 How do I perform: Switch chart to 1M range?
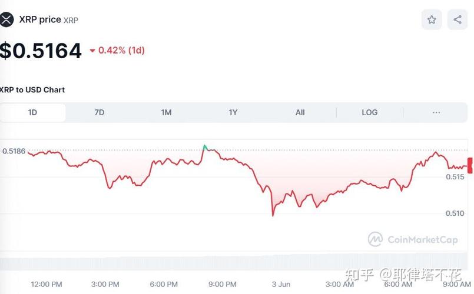click(166, 112)
